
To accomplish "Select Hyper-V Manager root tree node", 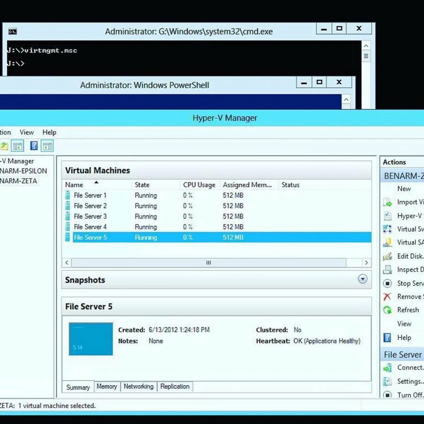I will [17, 161].
